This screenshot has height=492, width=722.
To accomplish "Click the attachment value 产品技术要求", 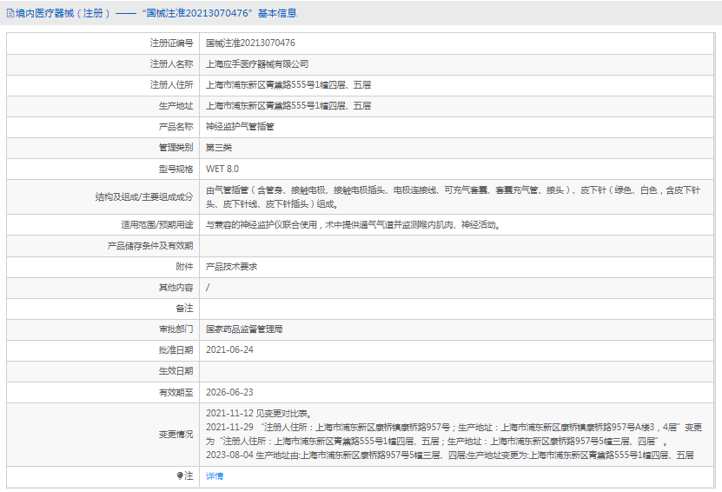I will pos(232,267).
